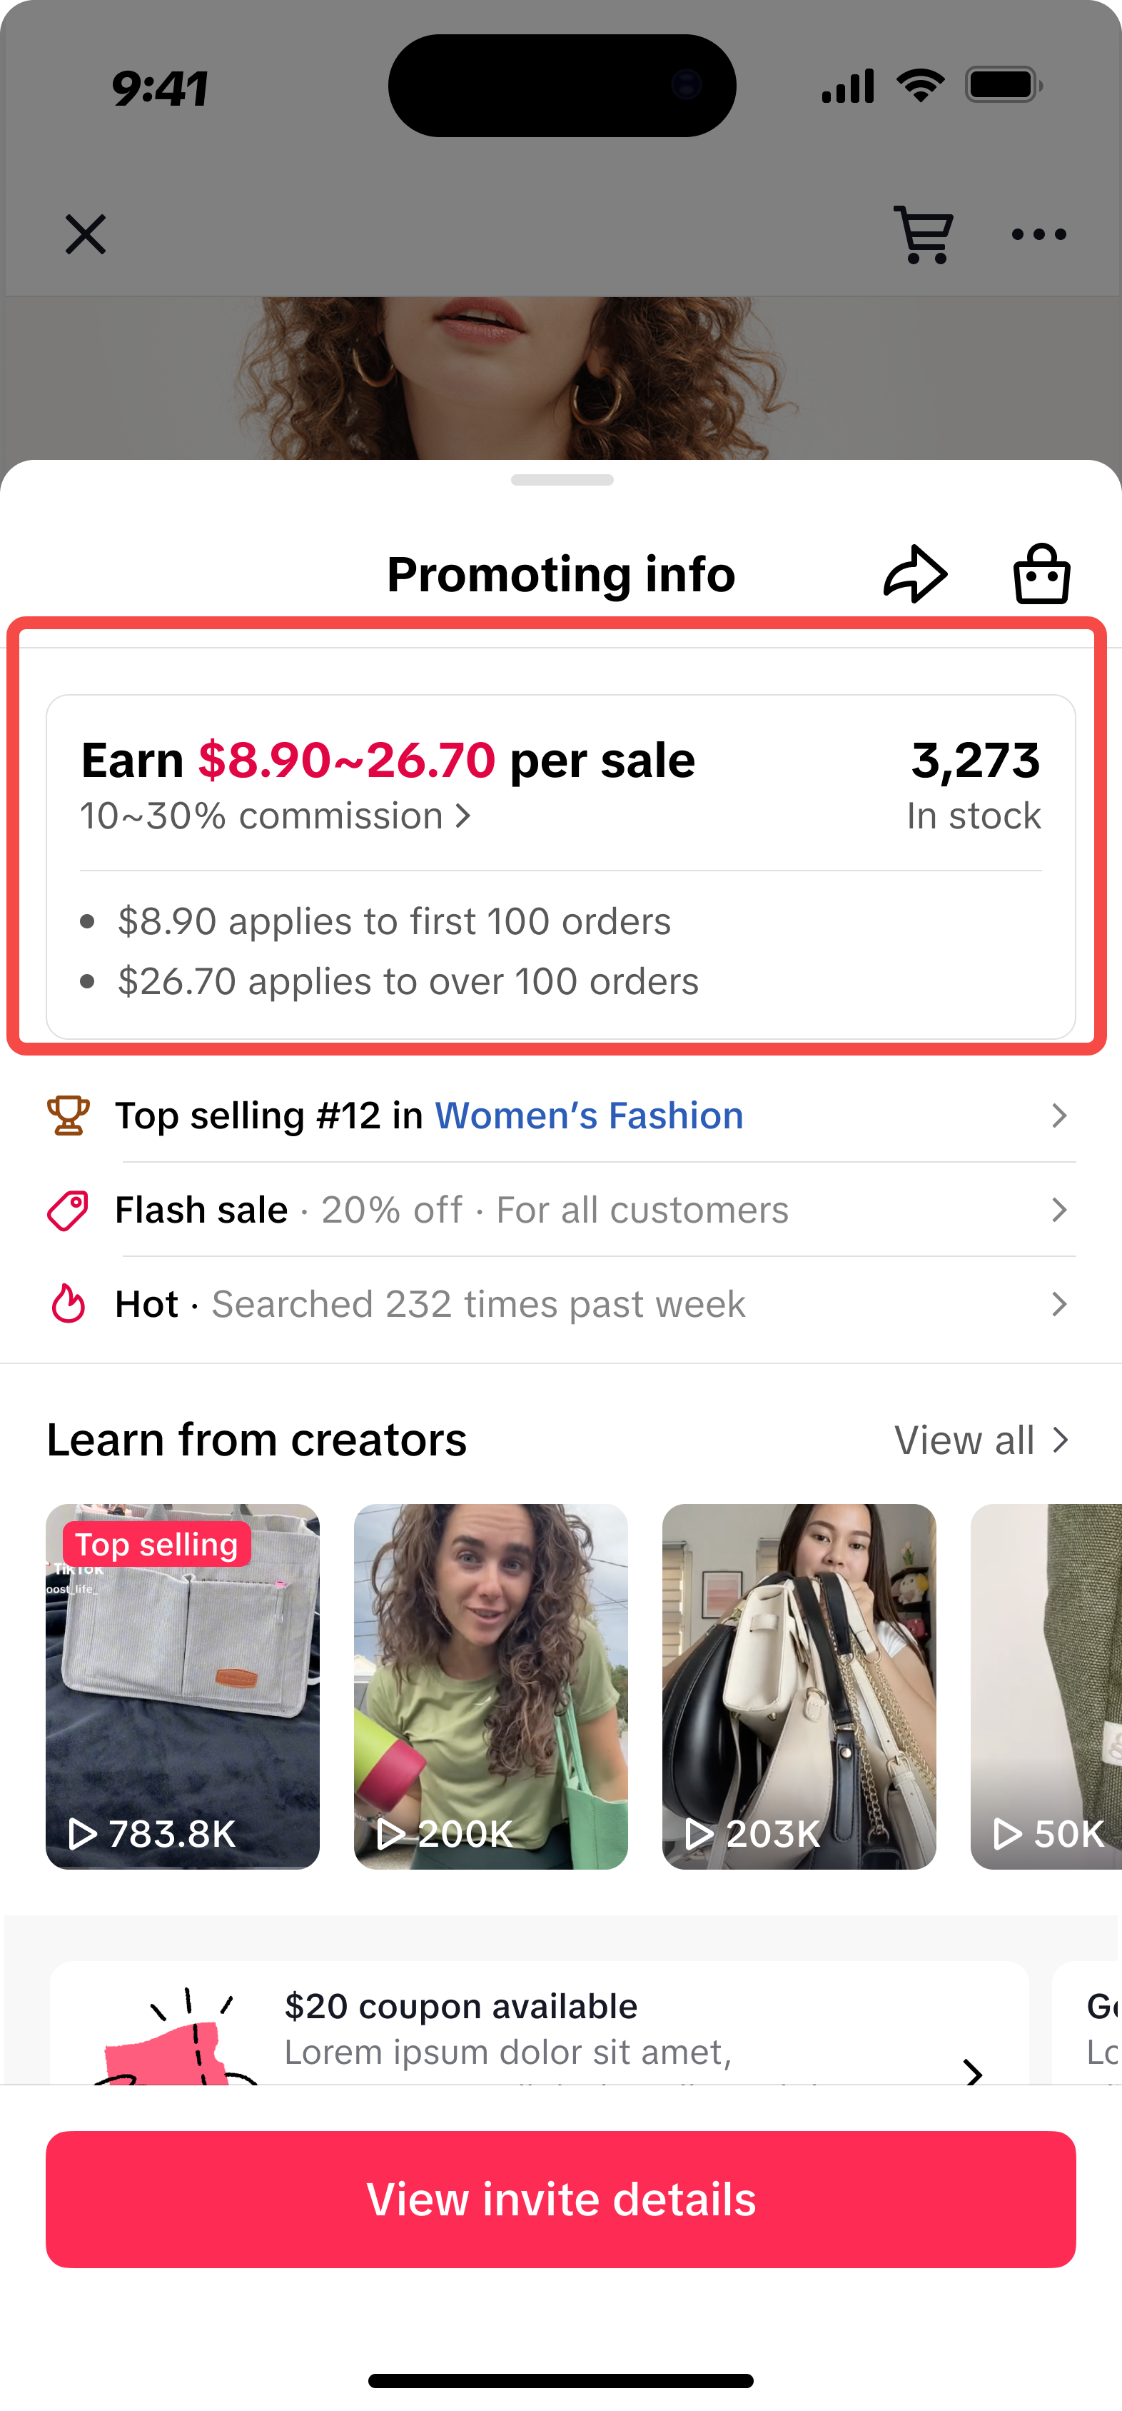The width and height of the screenshot is (1122, 2411).
Task: Grab the sheet drag handle bar
Action: click(562, 480)
